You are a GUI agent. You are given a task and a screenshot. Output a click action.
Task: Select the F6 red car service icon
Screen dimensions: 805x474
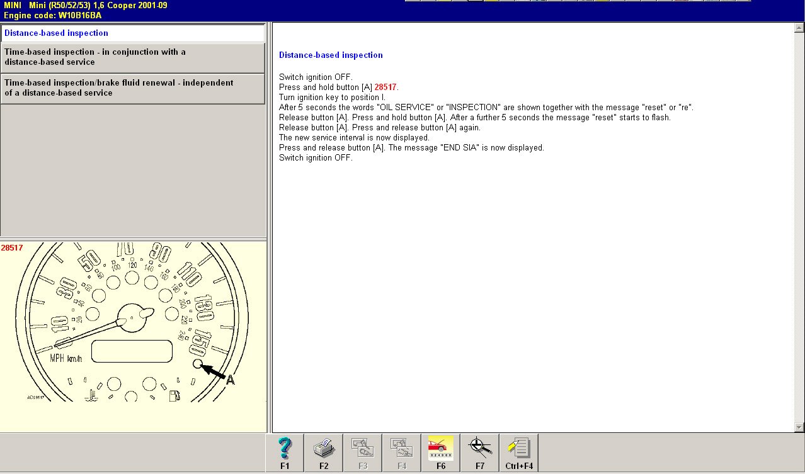(x=440, y=453)
